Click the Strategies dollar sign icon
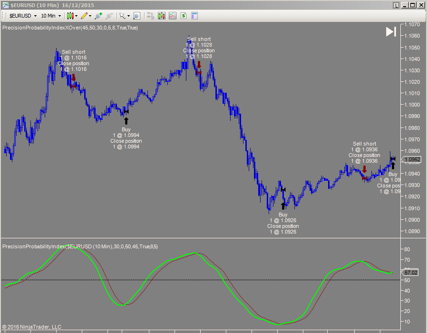 pyautogui.click(x=183, y=16)
